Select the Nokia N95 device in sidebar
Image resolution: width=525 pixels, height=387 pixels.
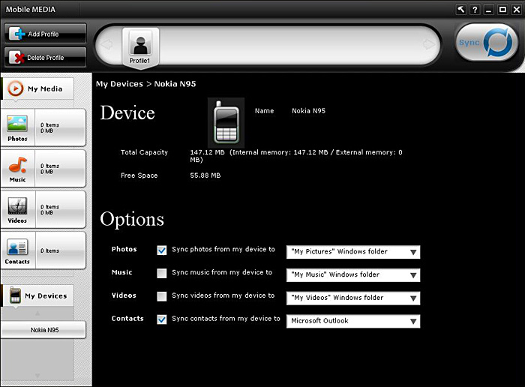43,330
